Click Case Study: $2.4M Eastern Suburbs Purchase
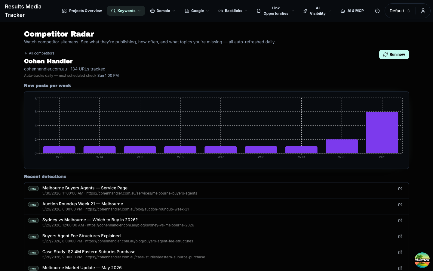Image resolution: width=433 pixels, height=271 pixels. [89, 252]
